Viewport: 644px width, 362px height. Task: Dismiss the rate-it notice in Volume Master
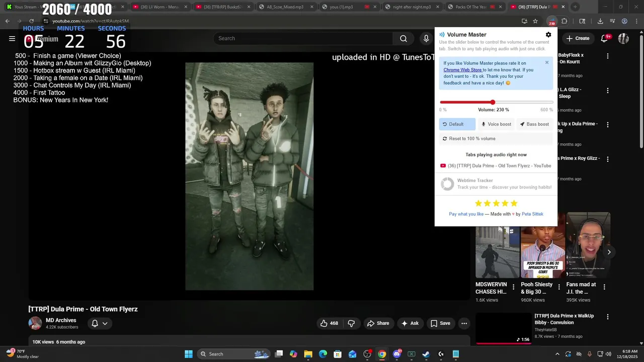547,63
